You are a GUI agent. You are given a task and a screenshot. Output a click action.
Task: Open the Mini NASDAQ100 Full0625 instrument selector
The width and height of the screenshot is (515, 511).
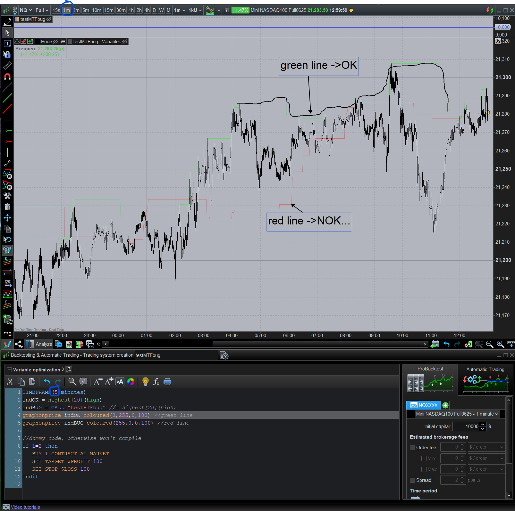(457, 414)
